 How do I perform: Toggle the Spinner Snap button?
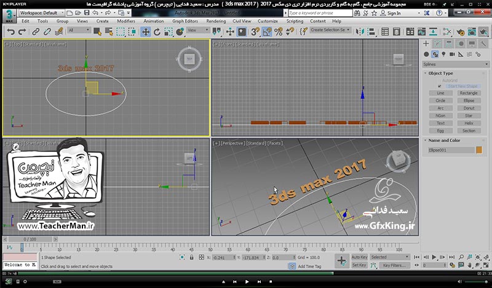(x=290, y=32)
